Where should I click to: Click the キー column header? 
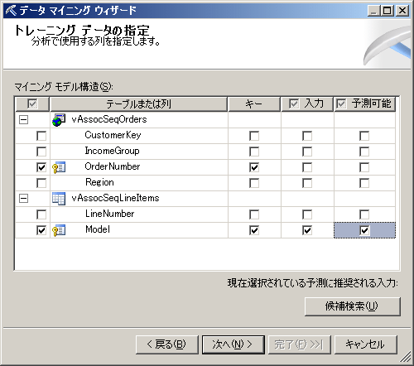[x=254, y=104]
